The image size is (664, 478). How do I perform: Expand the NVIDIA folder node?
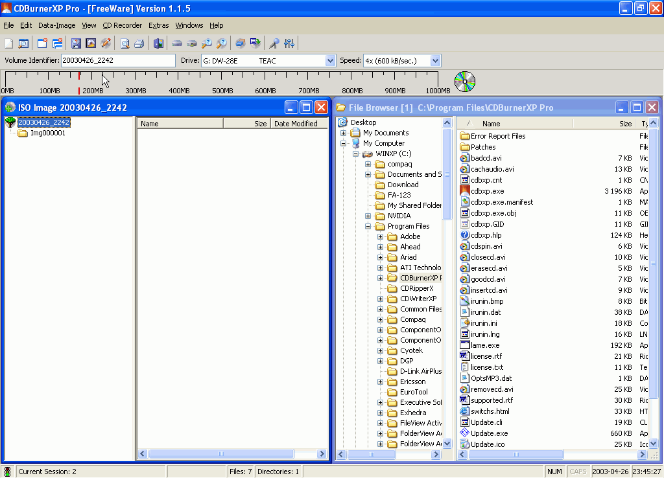click(368, 216)
